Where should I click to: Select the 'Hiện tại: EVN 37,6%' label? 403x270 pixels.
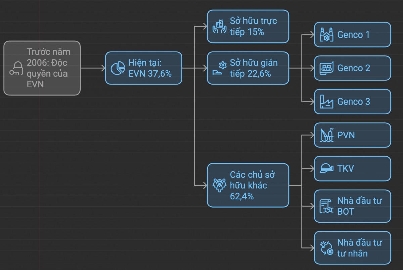(x=150, y=68)
